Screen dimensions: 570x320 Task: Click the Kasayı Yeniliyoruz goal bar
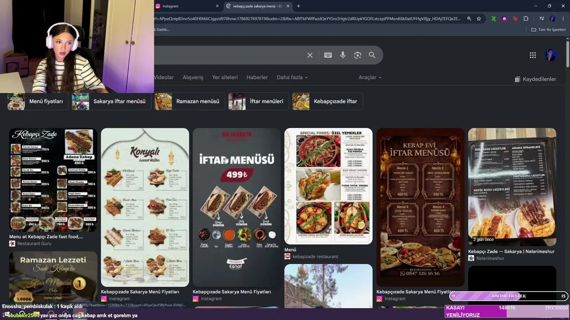point(507,311)
